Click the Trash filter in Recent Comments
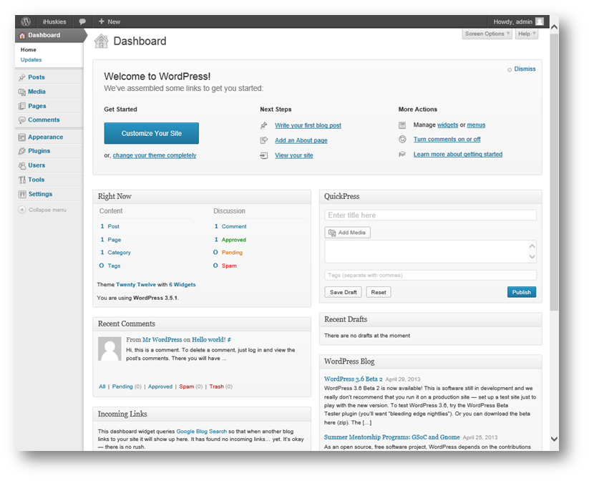The width and height of the screenshot is (589, 481). [x=216, y=387]
